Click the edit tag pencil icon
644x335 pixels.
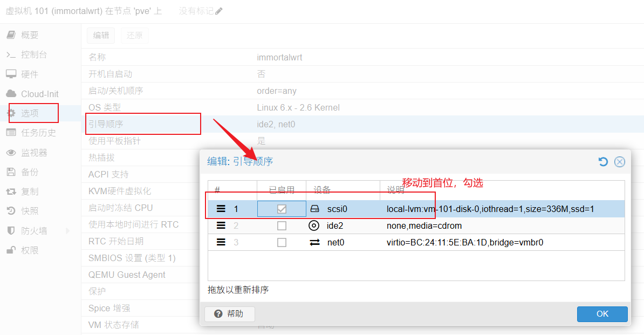point(219,11)
